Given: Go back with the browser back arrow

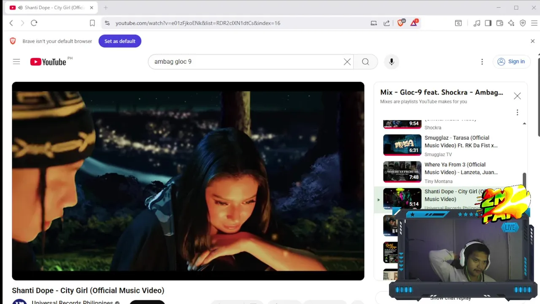Looking at the screenshot, I should 11,23.
